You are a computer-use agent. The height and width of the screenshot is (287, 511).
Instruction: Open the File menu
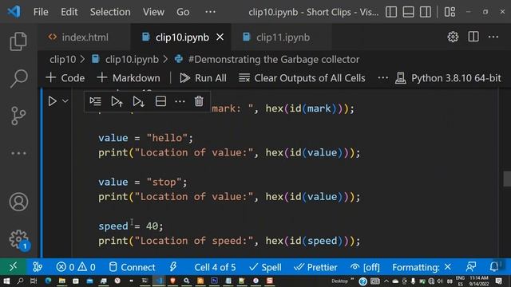[41, 12]
